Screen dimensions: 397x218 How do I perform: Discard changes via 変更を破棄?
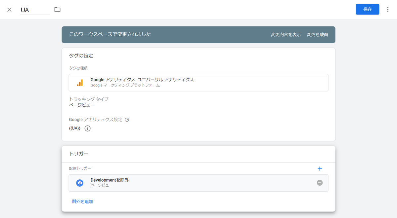point(317,35)
